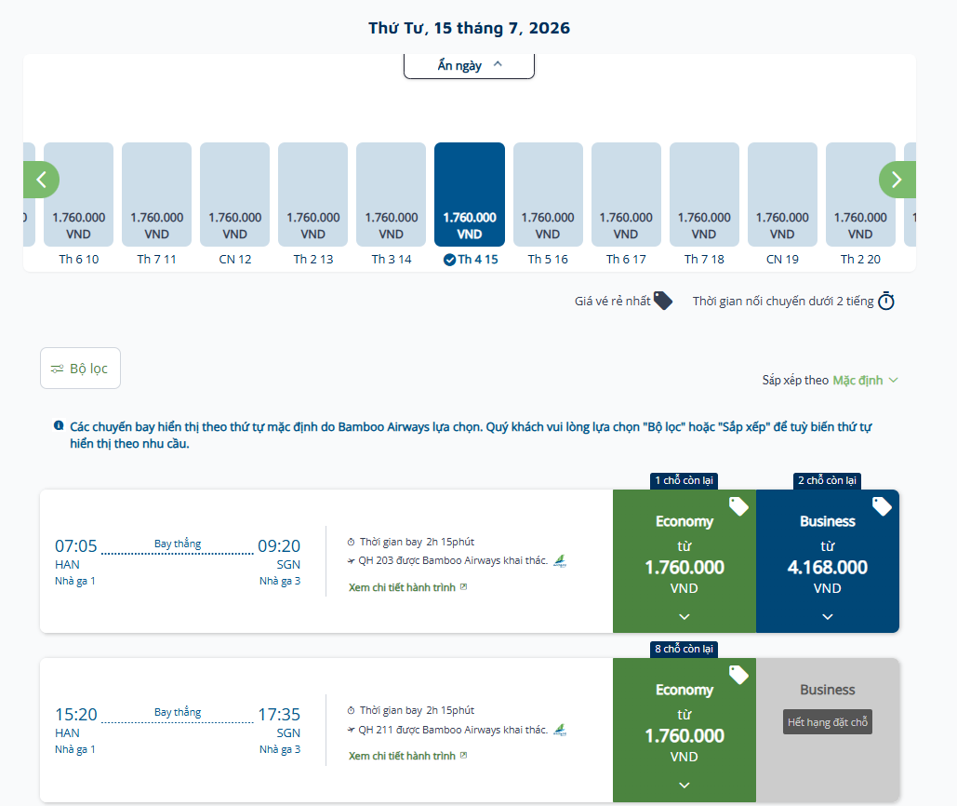
Task: Click the green previous dates arrow
Action: coord(41,180)
